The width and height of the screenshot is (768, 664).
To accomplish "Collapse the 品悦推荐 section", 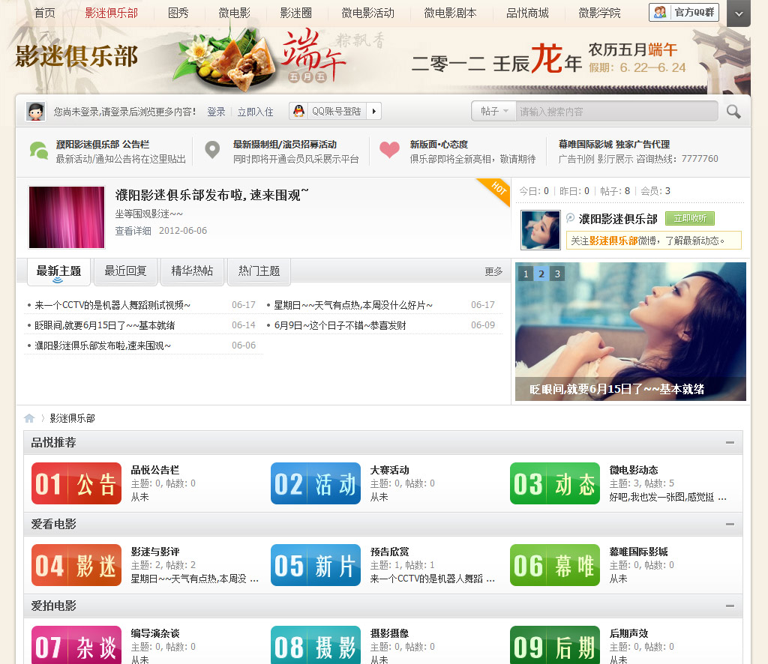I will click(x=731, y=442).
